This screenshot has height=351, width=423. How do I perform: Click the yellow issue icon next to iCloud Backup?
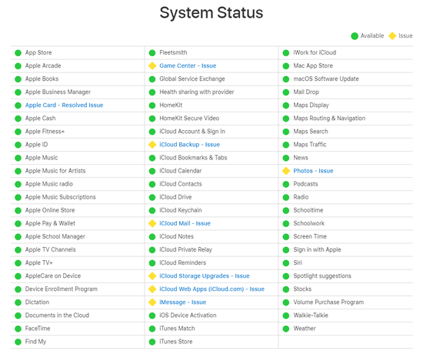[x=152, y=145]
